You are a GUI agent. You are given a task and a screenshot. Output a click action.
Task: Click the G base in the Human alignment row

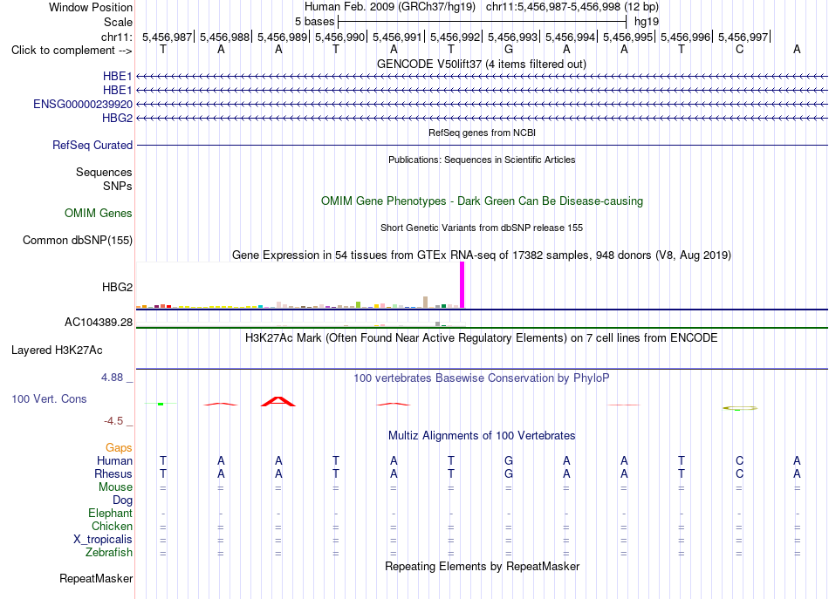[509, 460]
